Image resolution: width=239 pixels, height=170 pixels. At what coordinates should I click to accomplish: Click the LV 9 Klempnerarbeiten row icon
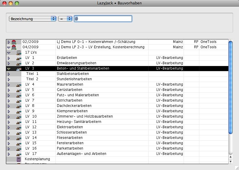(19, 112)
